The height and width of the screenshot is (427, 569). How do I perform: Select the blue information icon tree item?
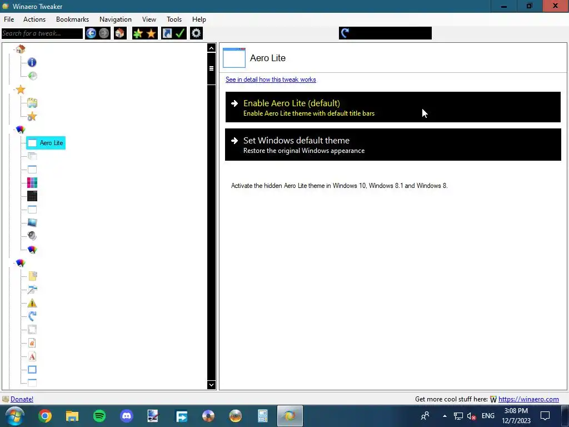tap(32, 62)
